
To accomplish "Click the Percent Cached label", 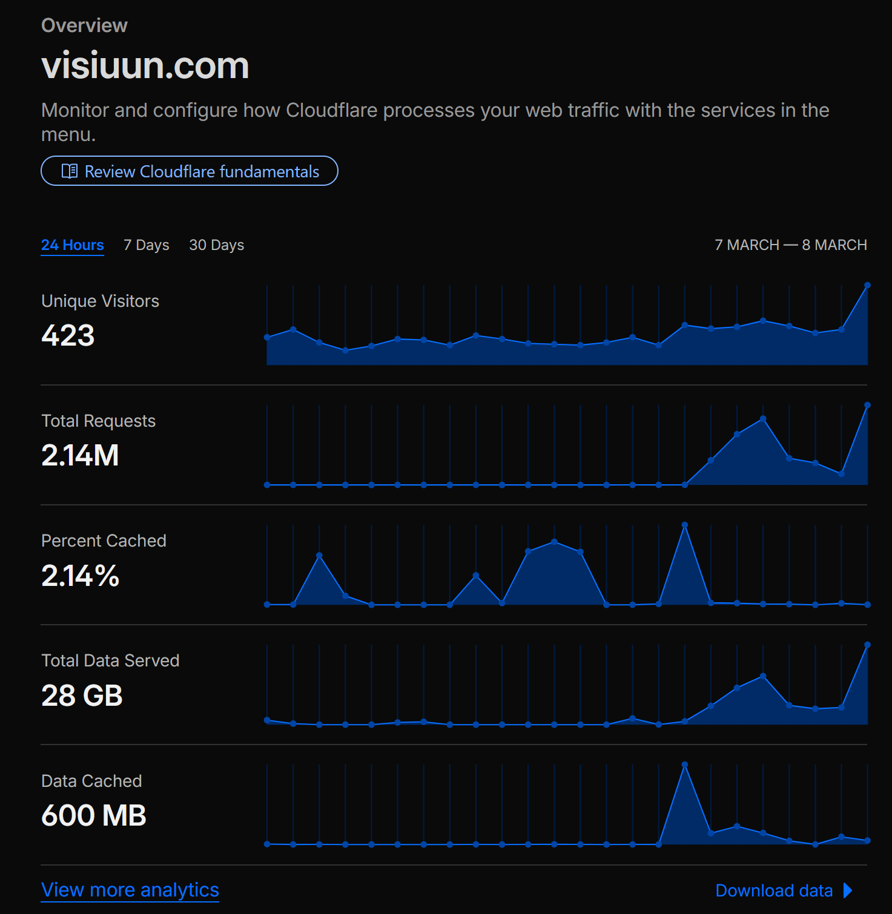I will click(104, 541).
